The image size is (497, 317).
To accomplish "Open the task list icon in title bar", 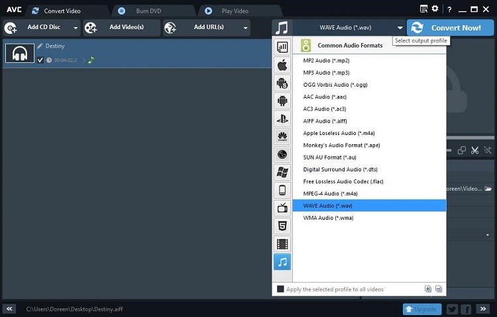I will [423, 9].
